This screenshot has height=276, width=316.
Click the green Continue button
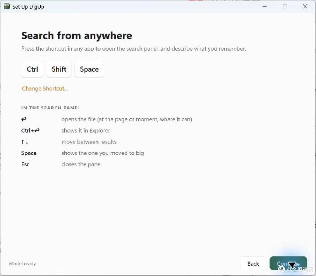pyautogui.click(x=288, y=263)
